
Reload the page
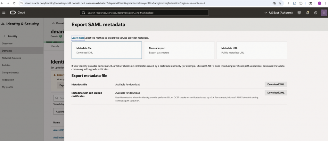click(x=15, y=3)
